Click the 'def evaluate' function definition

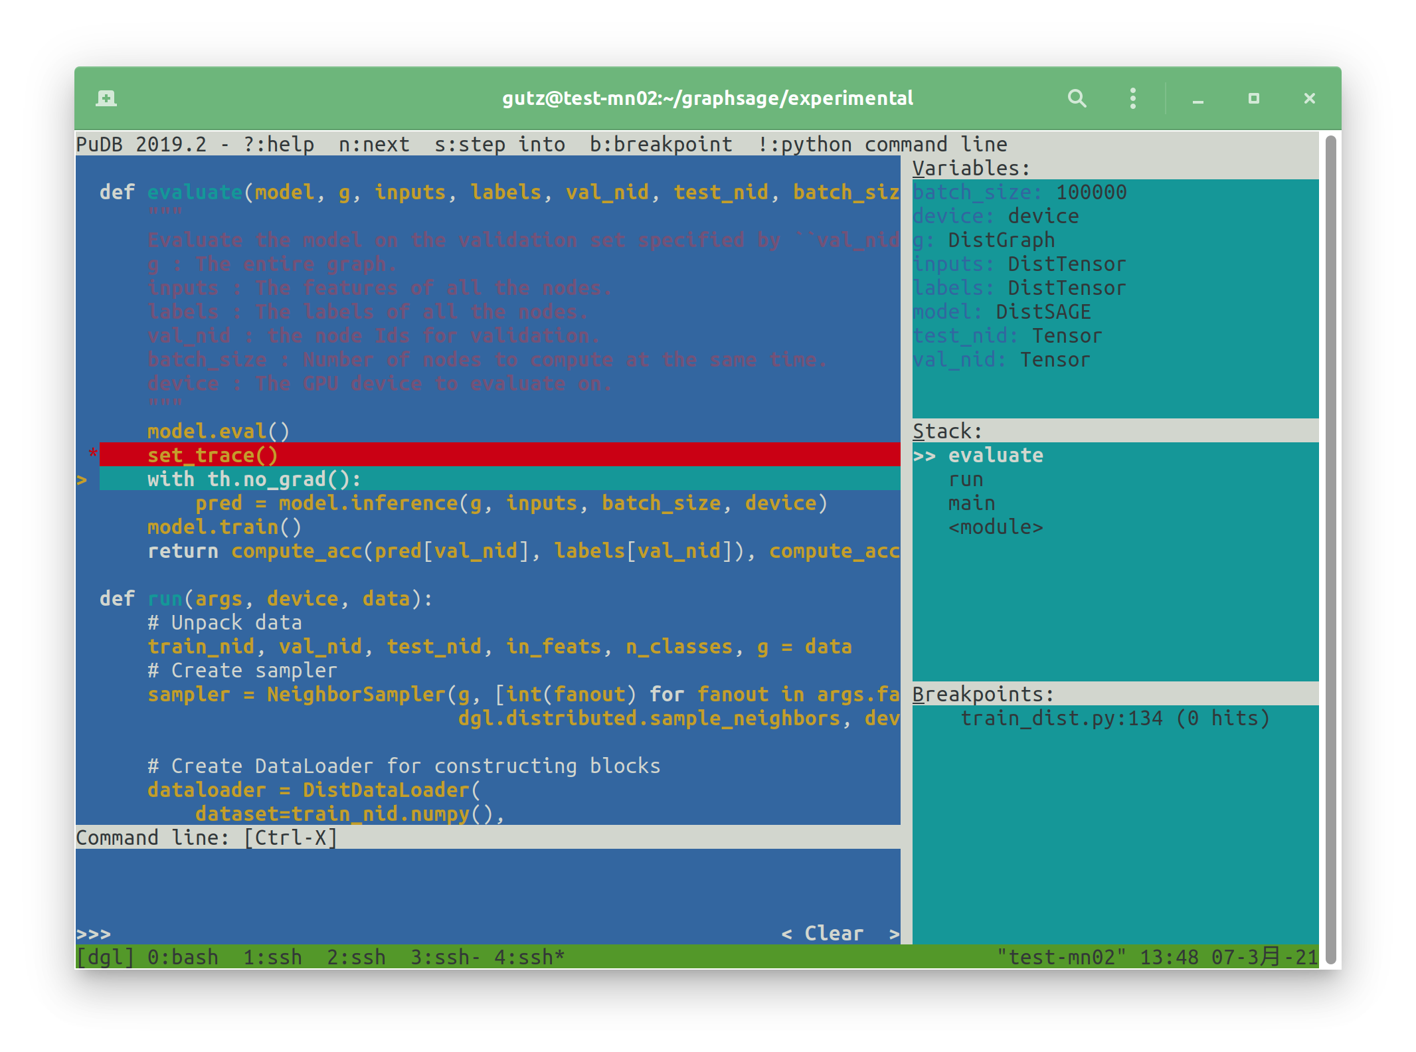[499, 192]
